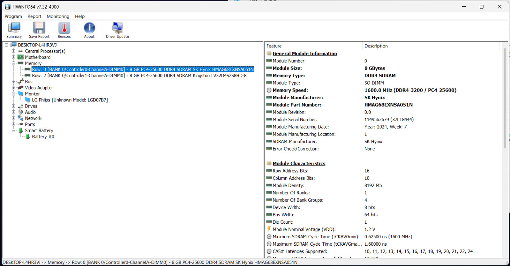
Task: Click the Module Density value 8192 Mb
Action: 373,185
